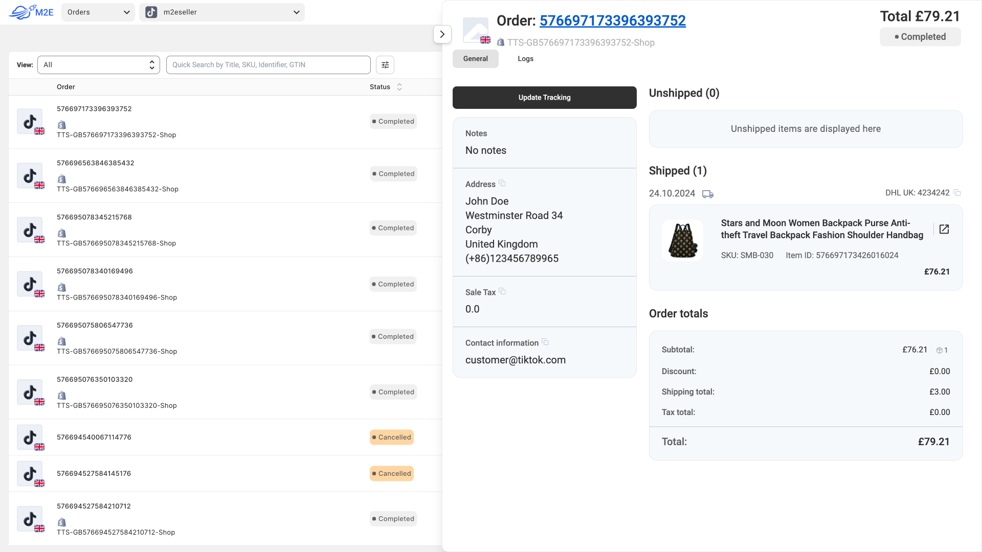
Task: Switch to the Logs tab
Action: click(x=525, y=59)
